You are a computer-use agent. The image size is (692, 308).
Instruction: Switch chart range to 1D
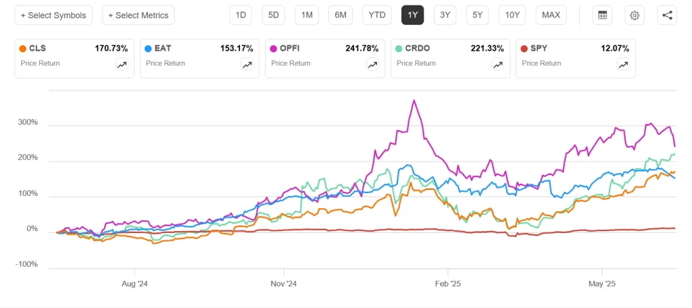pyautogui.click(x=241, y=15)
